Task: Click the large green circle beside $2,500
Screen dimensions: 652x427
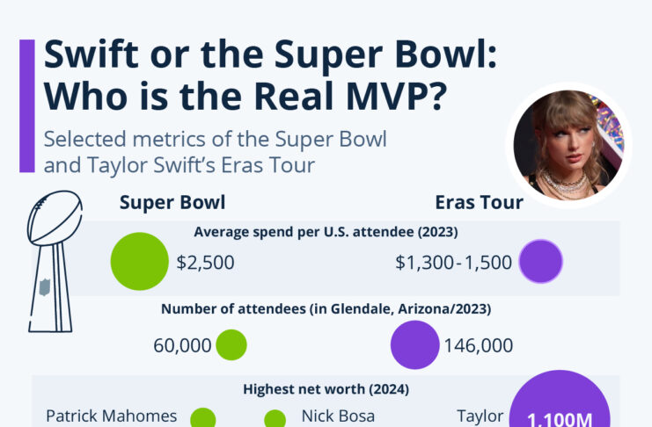Action: tap(139, 262)
